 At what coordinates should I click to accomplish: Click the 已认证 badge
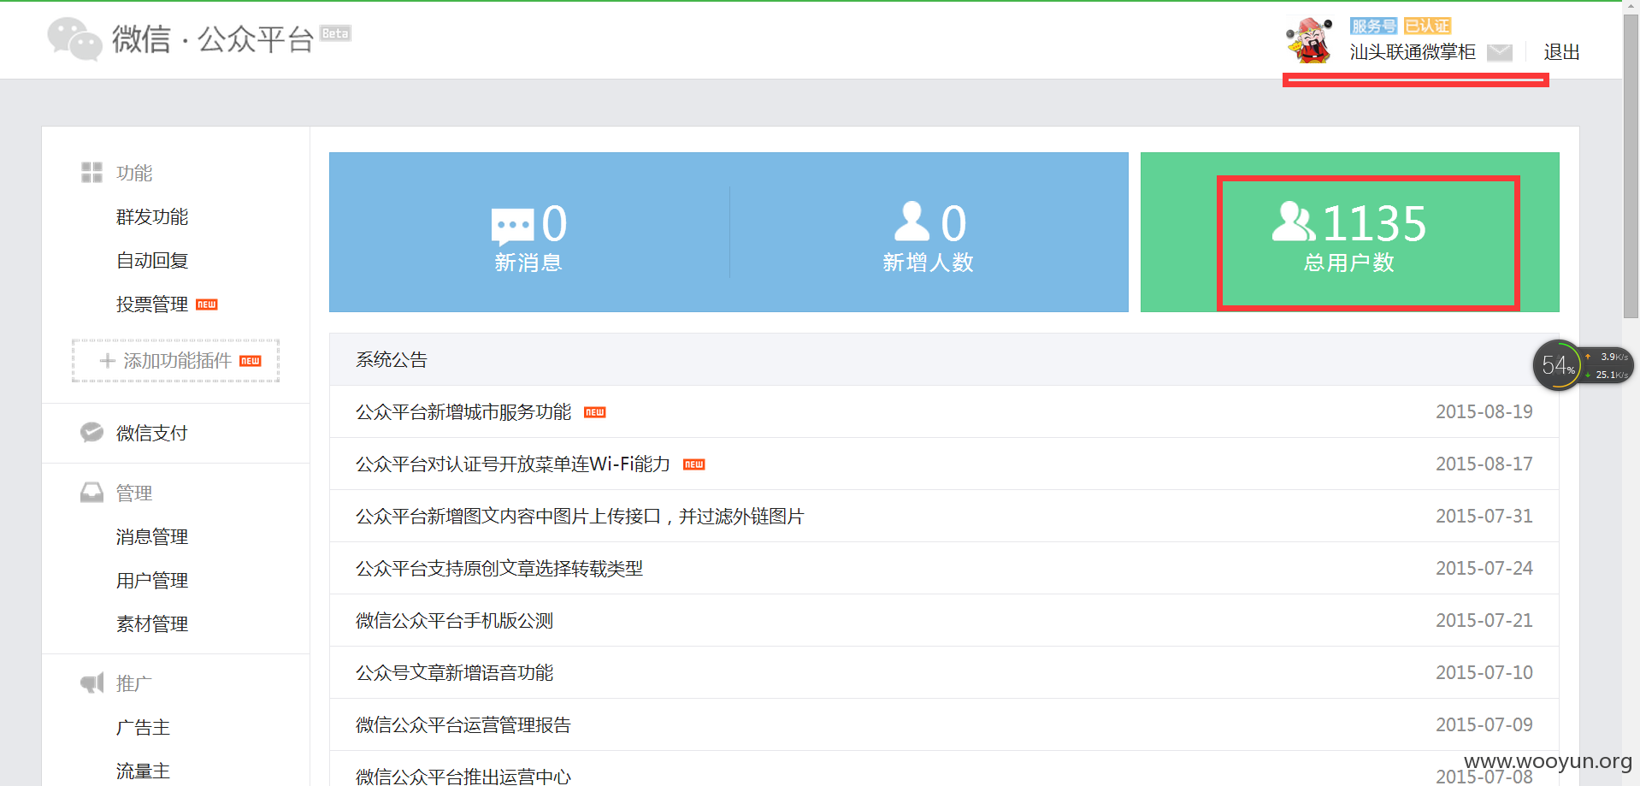(1427, 27)
